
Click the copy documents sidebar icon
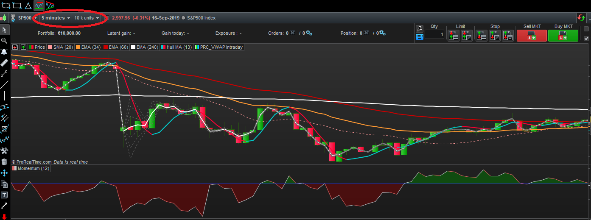click(4, 184)
